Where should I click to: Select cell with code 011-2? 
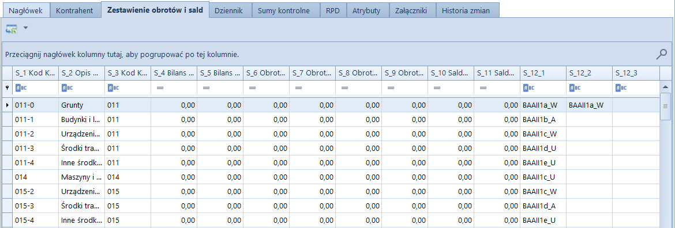(x=35, y=134)
